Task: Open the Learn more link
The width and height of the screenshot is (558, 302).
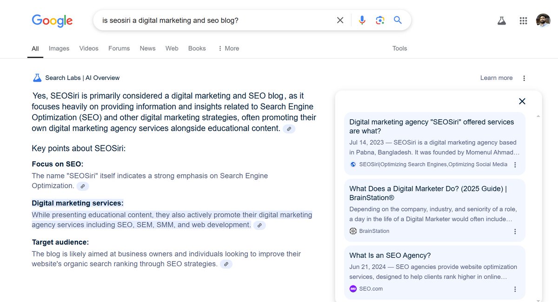Action: [496, 78]
